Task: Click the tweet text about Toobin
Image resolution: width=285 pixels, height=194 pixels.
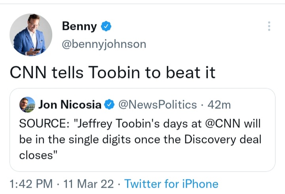Action: point(112,72)
